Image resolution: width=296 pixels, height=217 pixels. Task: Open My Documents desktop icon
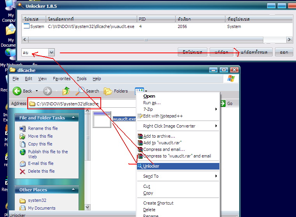9,36
